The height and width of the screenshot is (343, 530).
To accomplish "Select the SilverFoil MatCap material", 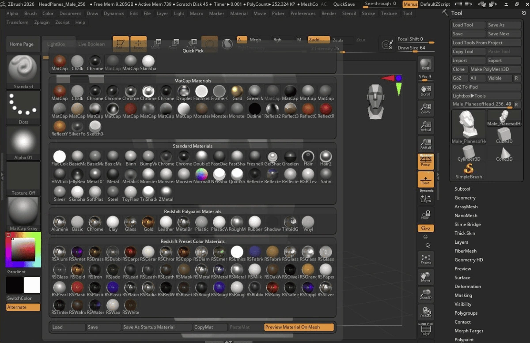I will tap(77, 128).
